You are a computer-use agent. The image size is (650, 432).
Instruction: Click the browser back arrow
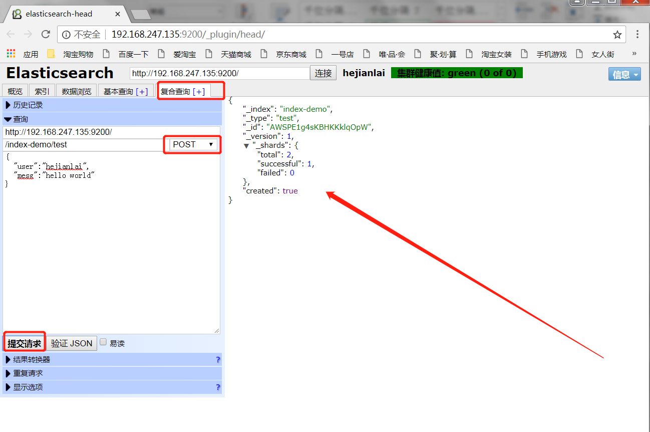pos(11,35)
